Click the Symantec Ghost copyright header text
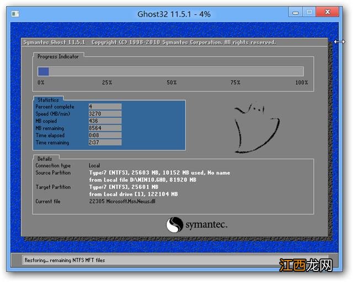The height and width of the screenshot is (282, 353). point(149,42)
